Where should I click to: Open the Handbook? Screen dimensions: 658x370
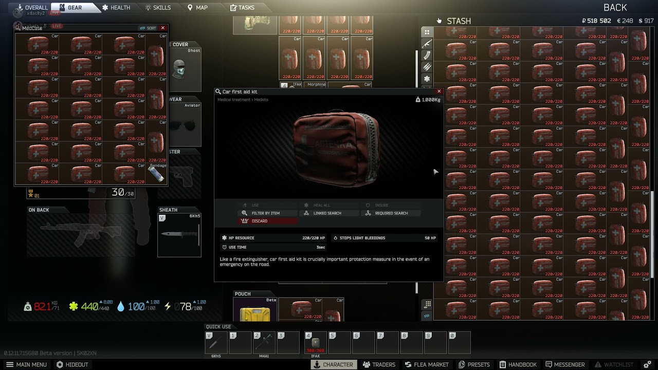coord(518,364)
